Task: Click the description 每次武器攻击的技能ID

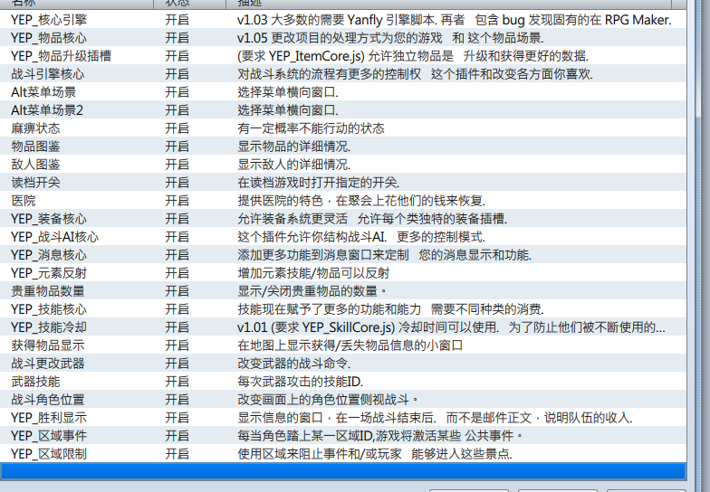Action: pyautogui.click(x=301, y=382)
